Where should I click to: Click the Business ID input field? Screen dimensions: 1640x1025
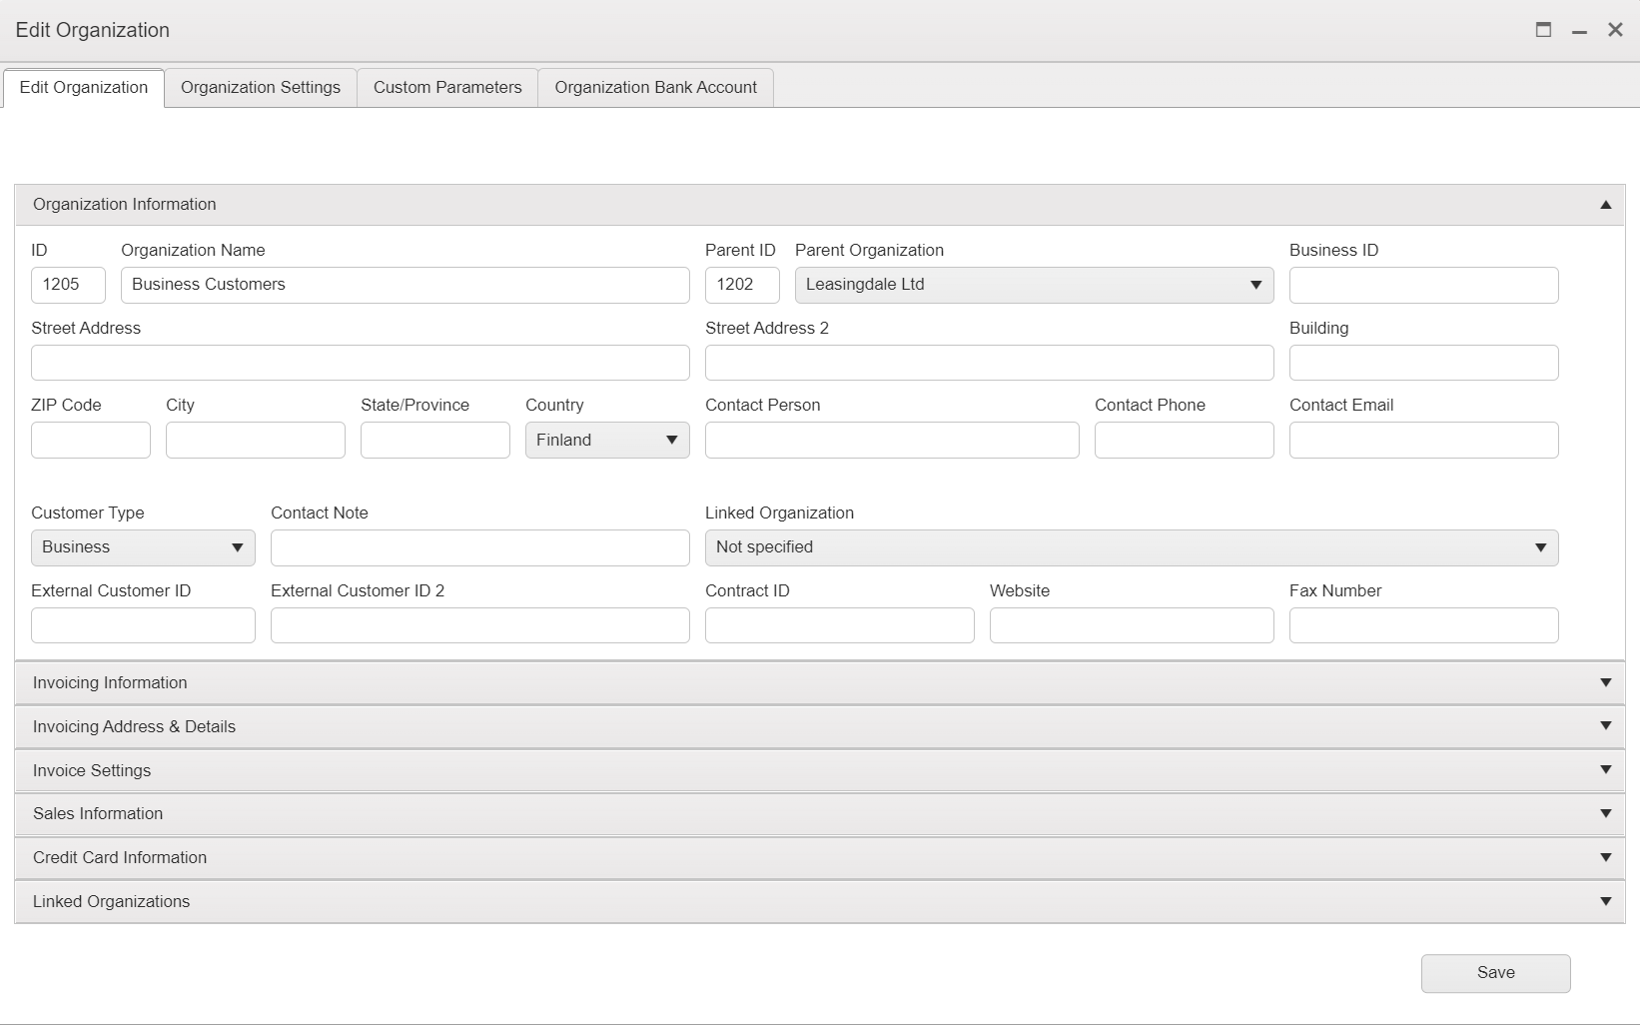1423,285
